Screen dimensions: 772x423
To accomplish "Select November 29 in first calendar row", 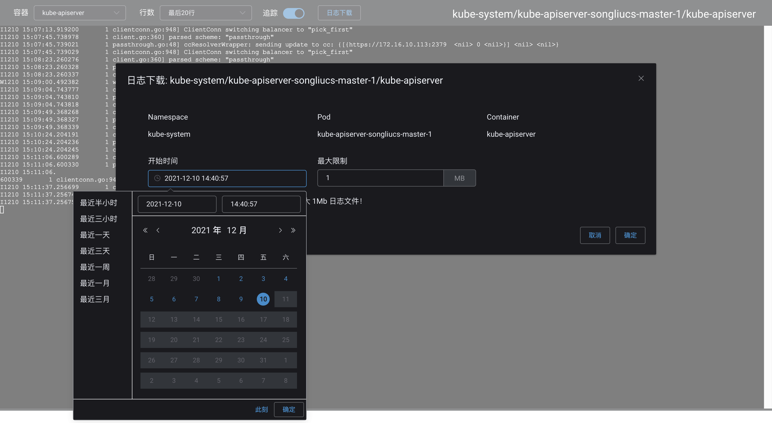I will (174, 279).
